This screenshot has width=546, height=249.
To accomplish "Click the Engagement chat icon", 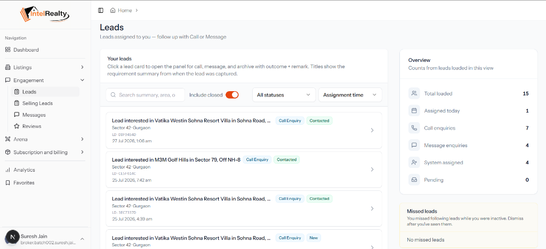I will 7,80.
